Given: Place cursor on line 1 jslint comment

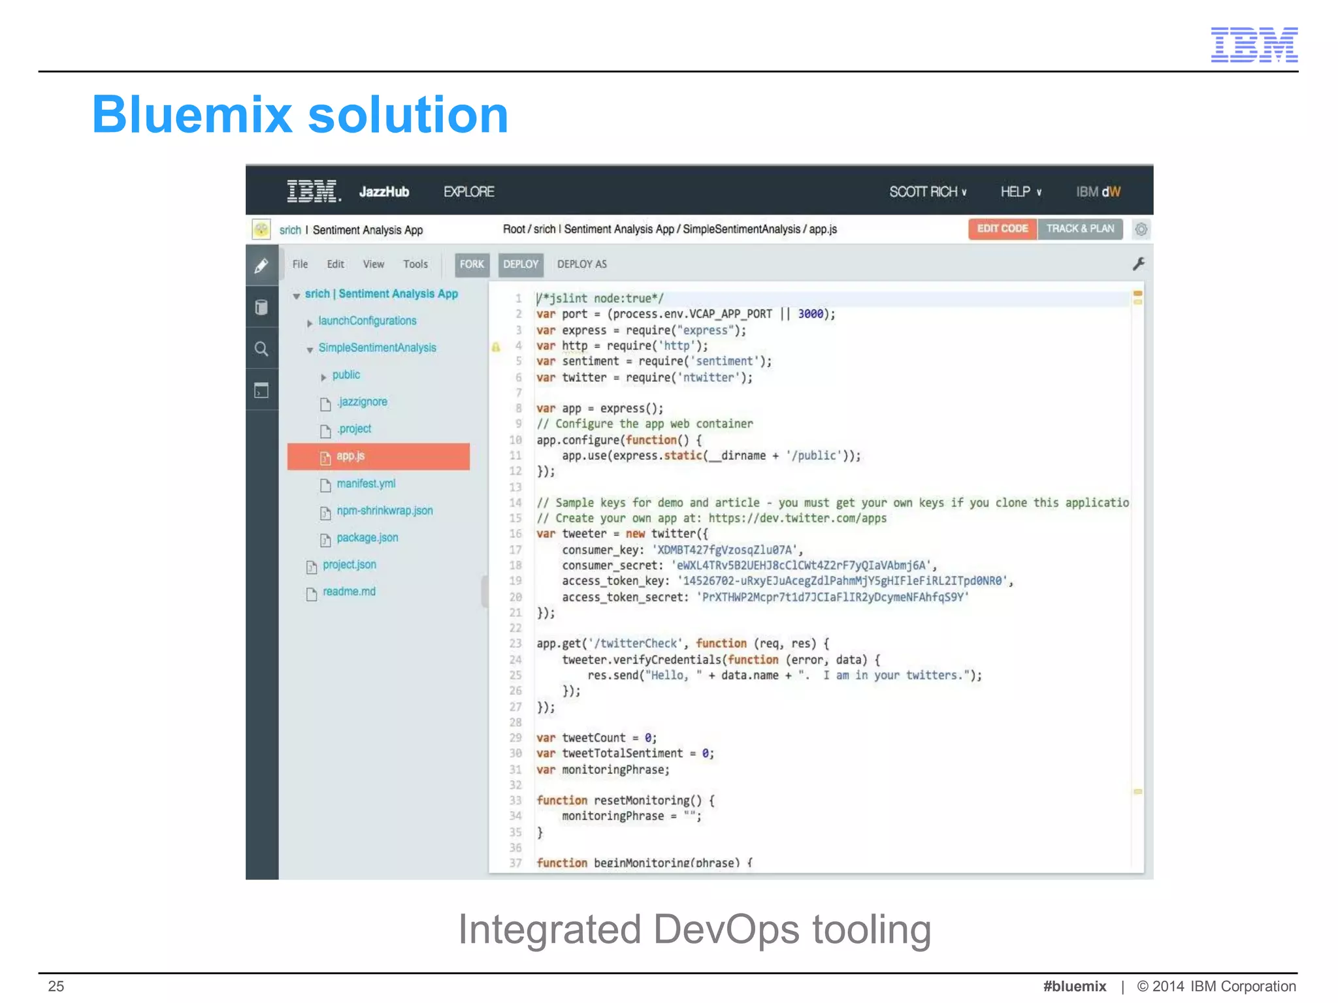Looking at the screenshot, I should click(x=600, y=298).
